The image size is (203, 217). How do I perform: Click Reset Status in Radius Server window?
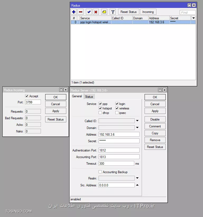(x=155, y=147)
